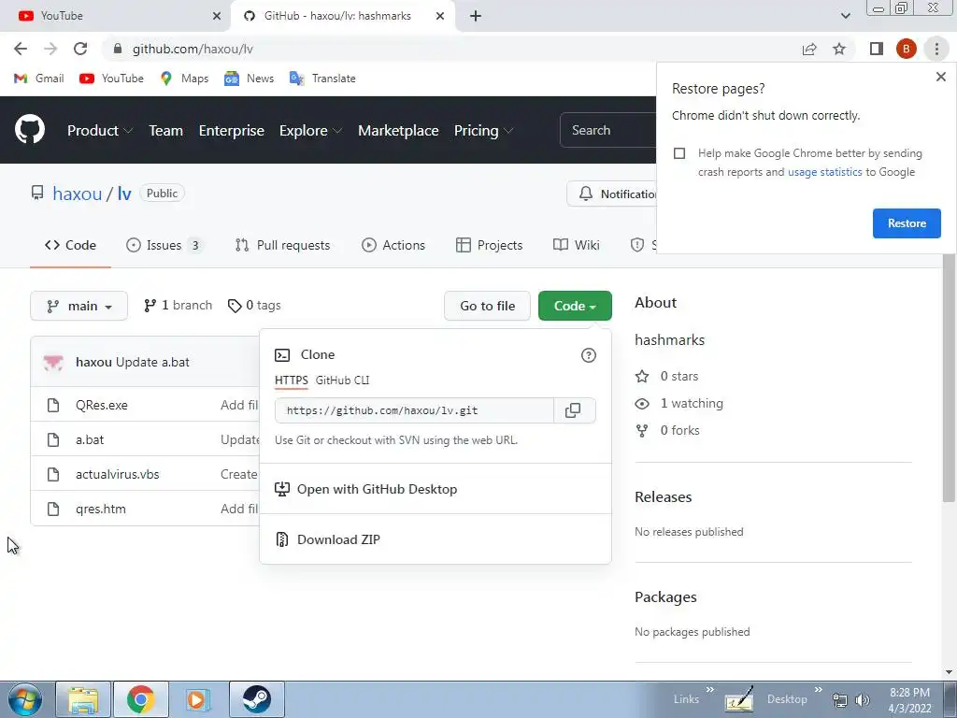This screenshot has height=718, width=957.
Task: Open Steam from the taskbar
Action: (257, 699)
